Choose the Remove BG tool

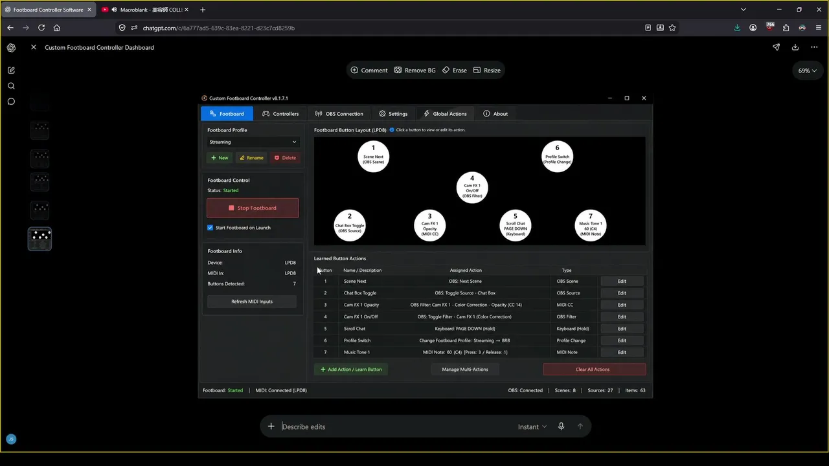pos(415,70)
